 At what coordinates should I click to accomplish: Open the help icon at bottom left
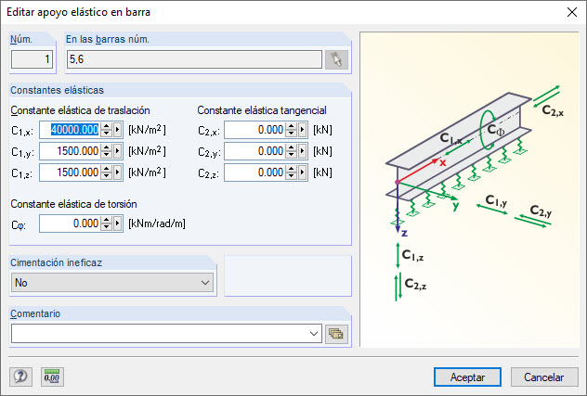pos(20,376)
